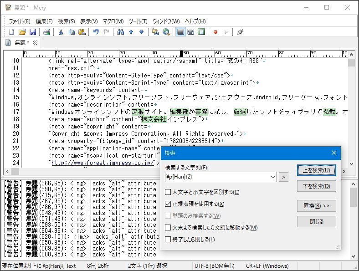Image resolution: width=359 pixels, height=271 pixels.
Task: Click the Paste clipboard icon
Action: (82, 32)
